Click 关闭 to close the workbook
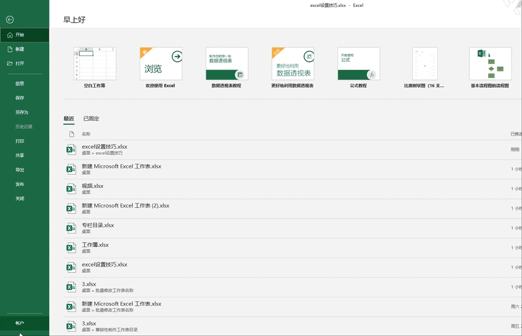Screen dimensions: 522x336 tap(20, 198)
